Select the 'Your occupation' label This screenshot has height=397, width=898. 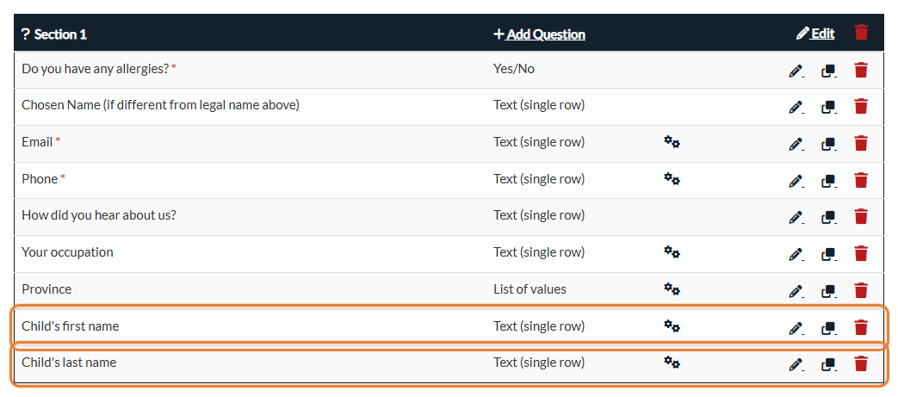(67, 252)
